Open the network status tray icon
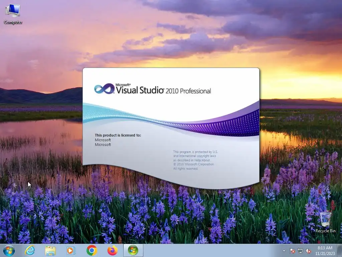 [300, 251]
